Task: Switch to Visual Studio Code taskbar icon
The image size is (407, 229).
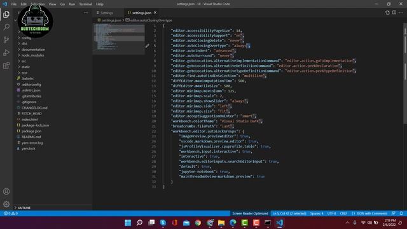Action: (x=280, y=223)
